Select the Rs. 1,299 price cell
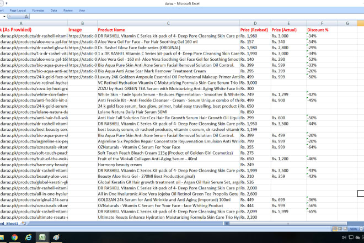The height and width of the screenshot is (243, 364). coord(288,94)
